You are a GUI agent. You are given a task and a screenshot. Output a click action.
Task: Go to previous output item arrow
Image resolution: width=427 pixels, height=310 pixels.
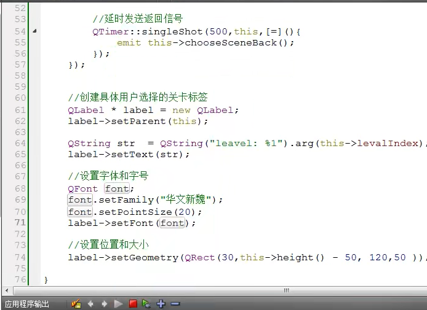[x=90, y=303]
